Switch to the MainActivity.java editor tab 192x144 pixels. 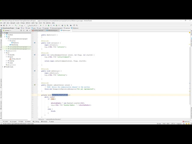pos(53,30)
